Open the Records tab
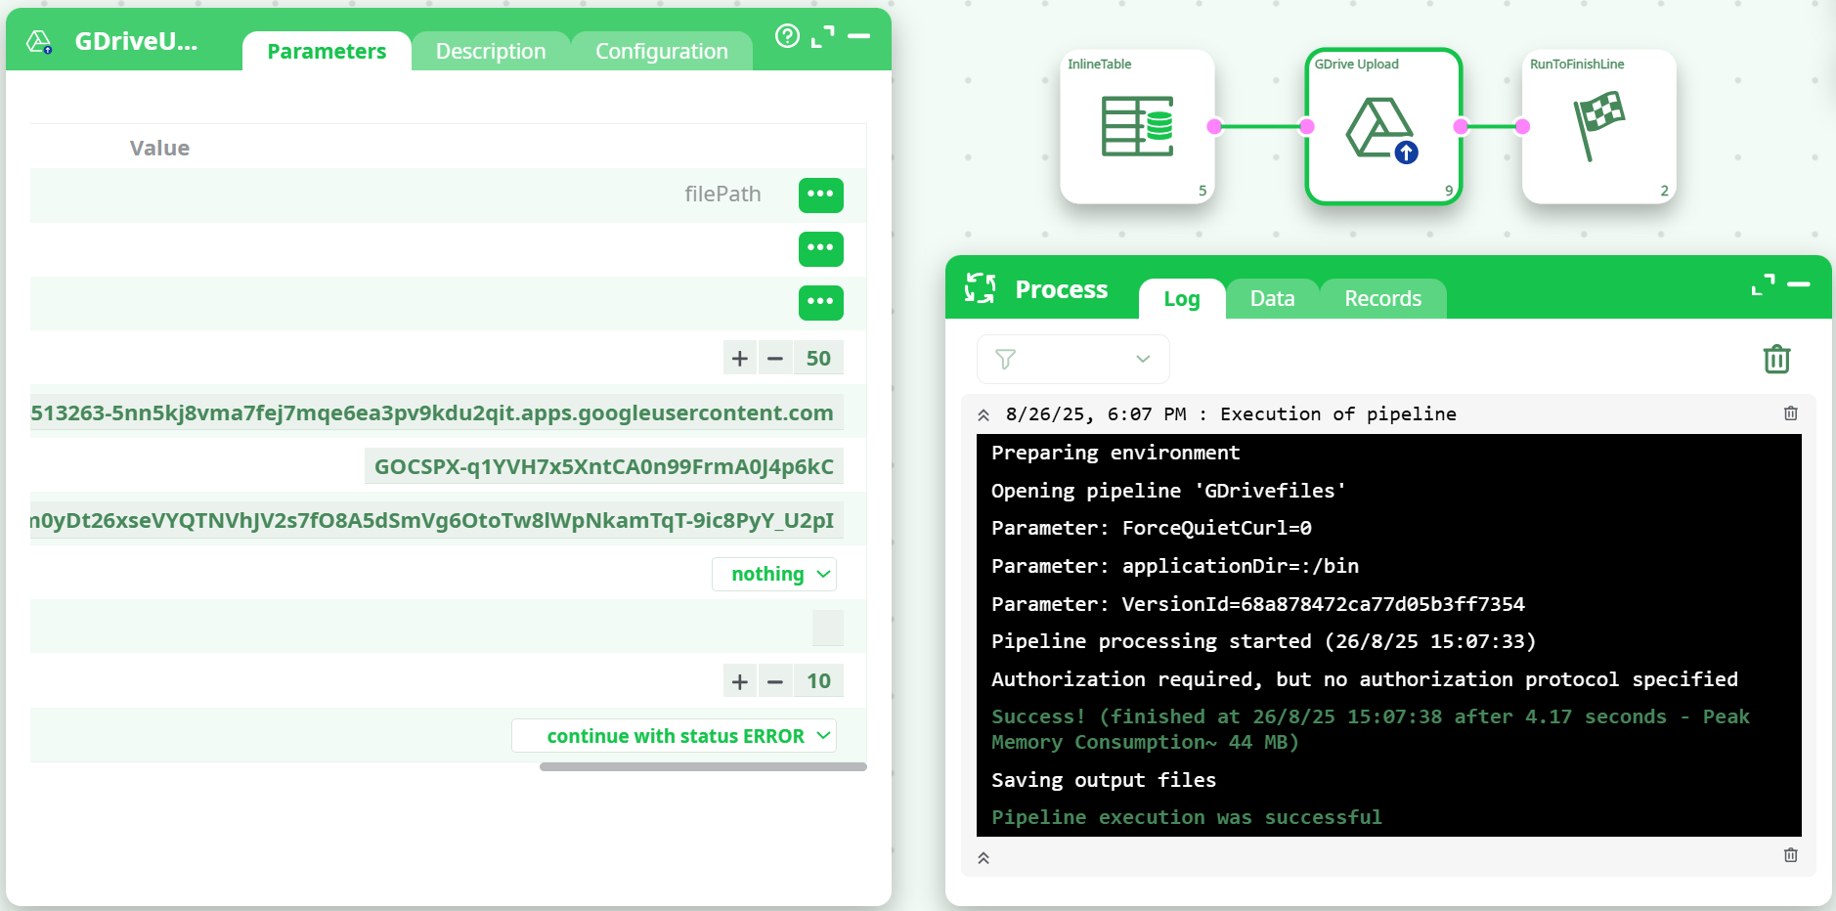This screenshot has height=911, width=1836. [1382, 298]
